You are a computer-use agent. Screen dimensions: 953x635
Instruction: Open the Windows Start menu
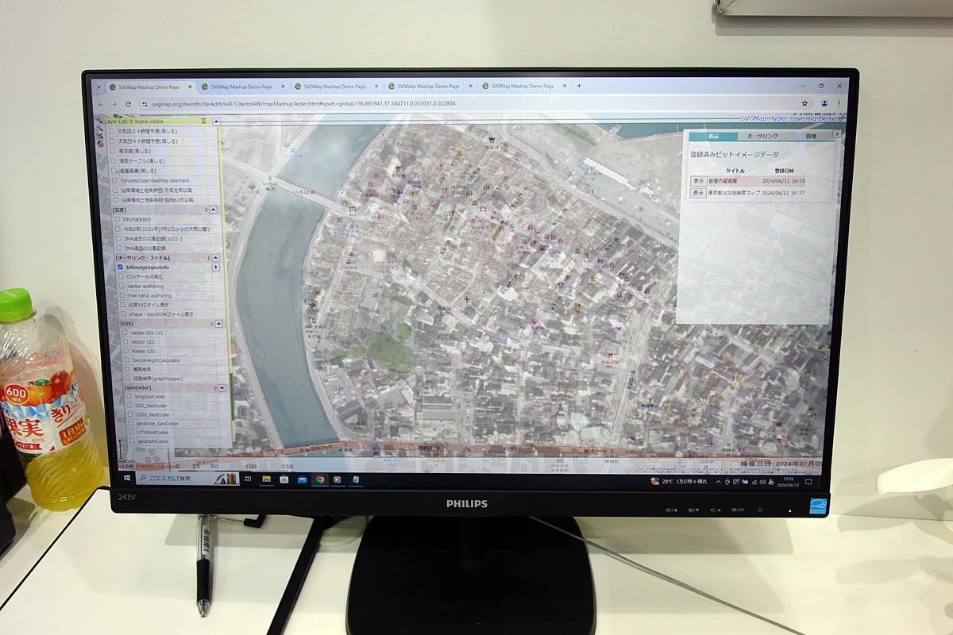coord(126,479)
